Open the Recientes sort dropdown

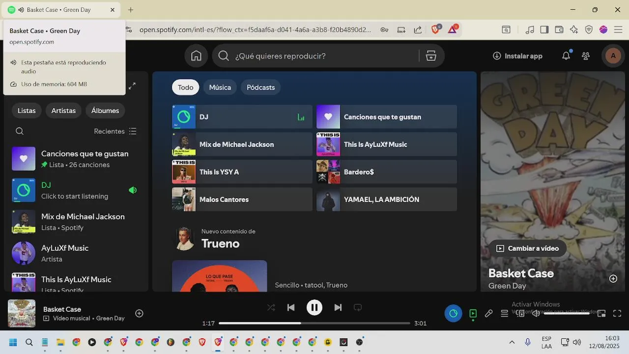[x=115, y=131]
